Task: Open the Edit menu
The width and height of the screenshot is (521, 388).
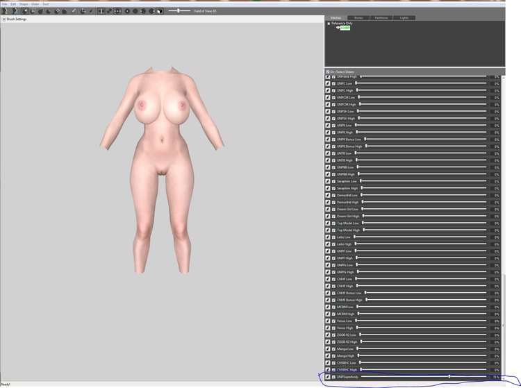Action: (13, 4)
